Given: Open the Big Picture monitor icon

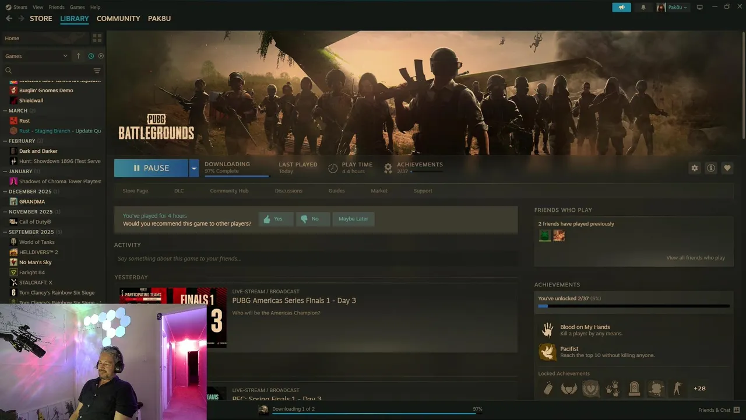Looking at the screenshot, I should click(x=699, y=7).
